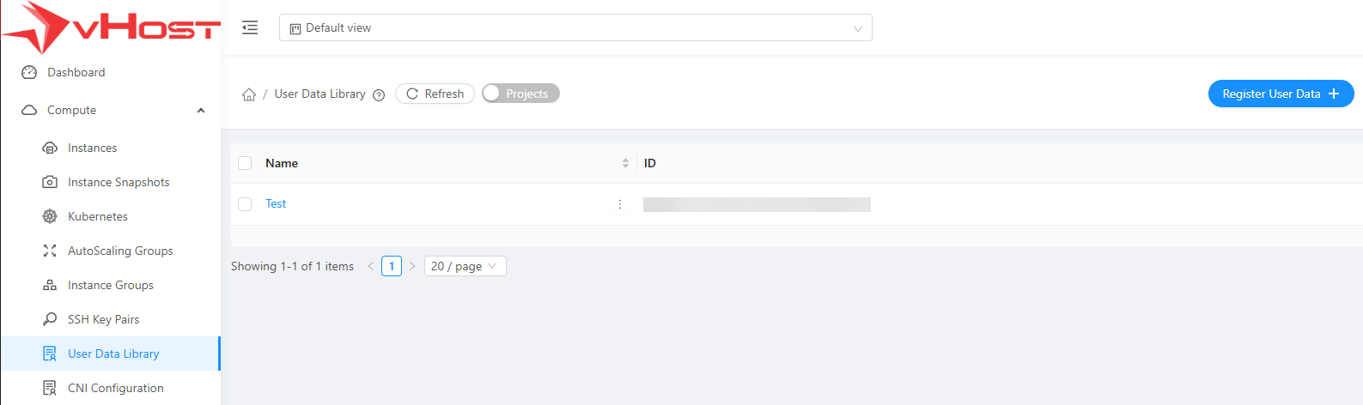Click the SSH Key Pairs key icon
Image resolution: width=1363 pixels, height=405 pixels.
tap(50, 319)
